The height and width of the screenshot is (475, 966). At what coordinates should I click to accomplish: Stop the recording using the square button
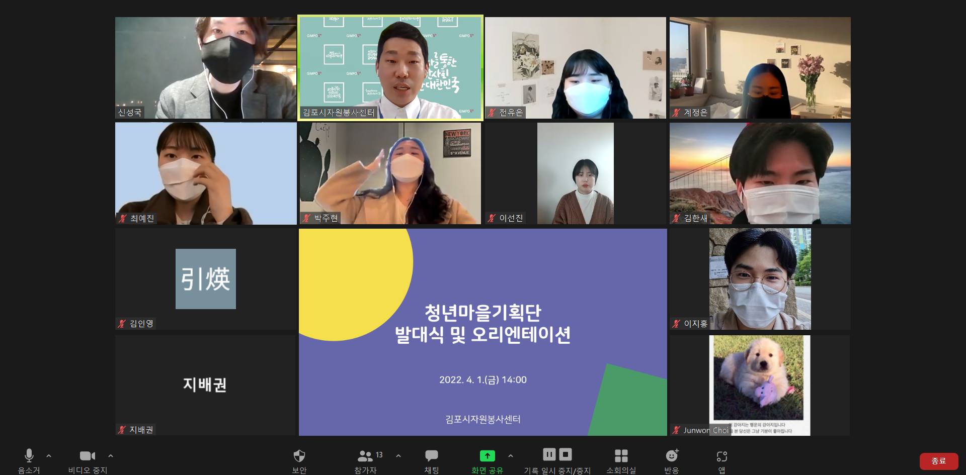click(x=566, y=454)
